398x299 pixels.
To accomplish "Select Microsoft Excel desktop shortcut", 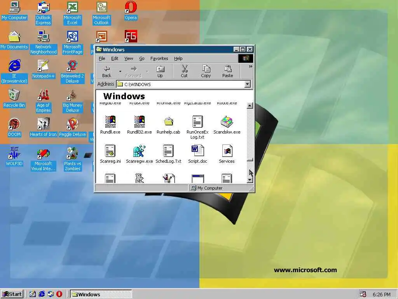I will [72, 13].
